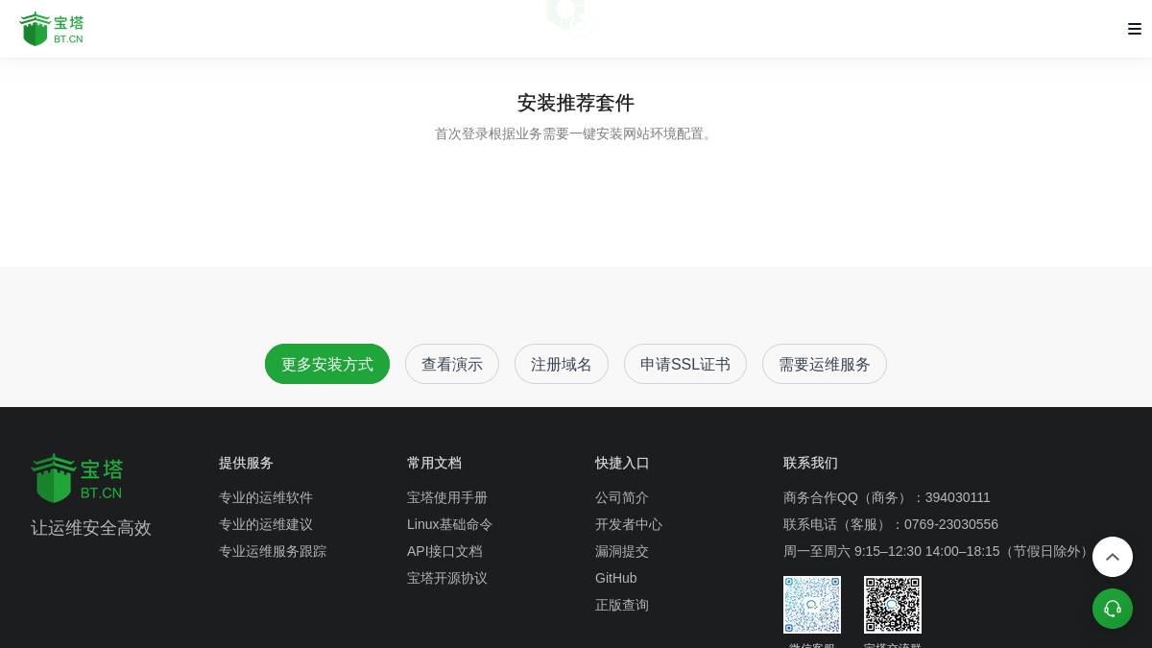Click the 申请SSL证书 button

685,364
